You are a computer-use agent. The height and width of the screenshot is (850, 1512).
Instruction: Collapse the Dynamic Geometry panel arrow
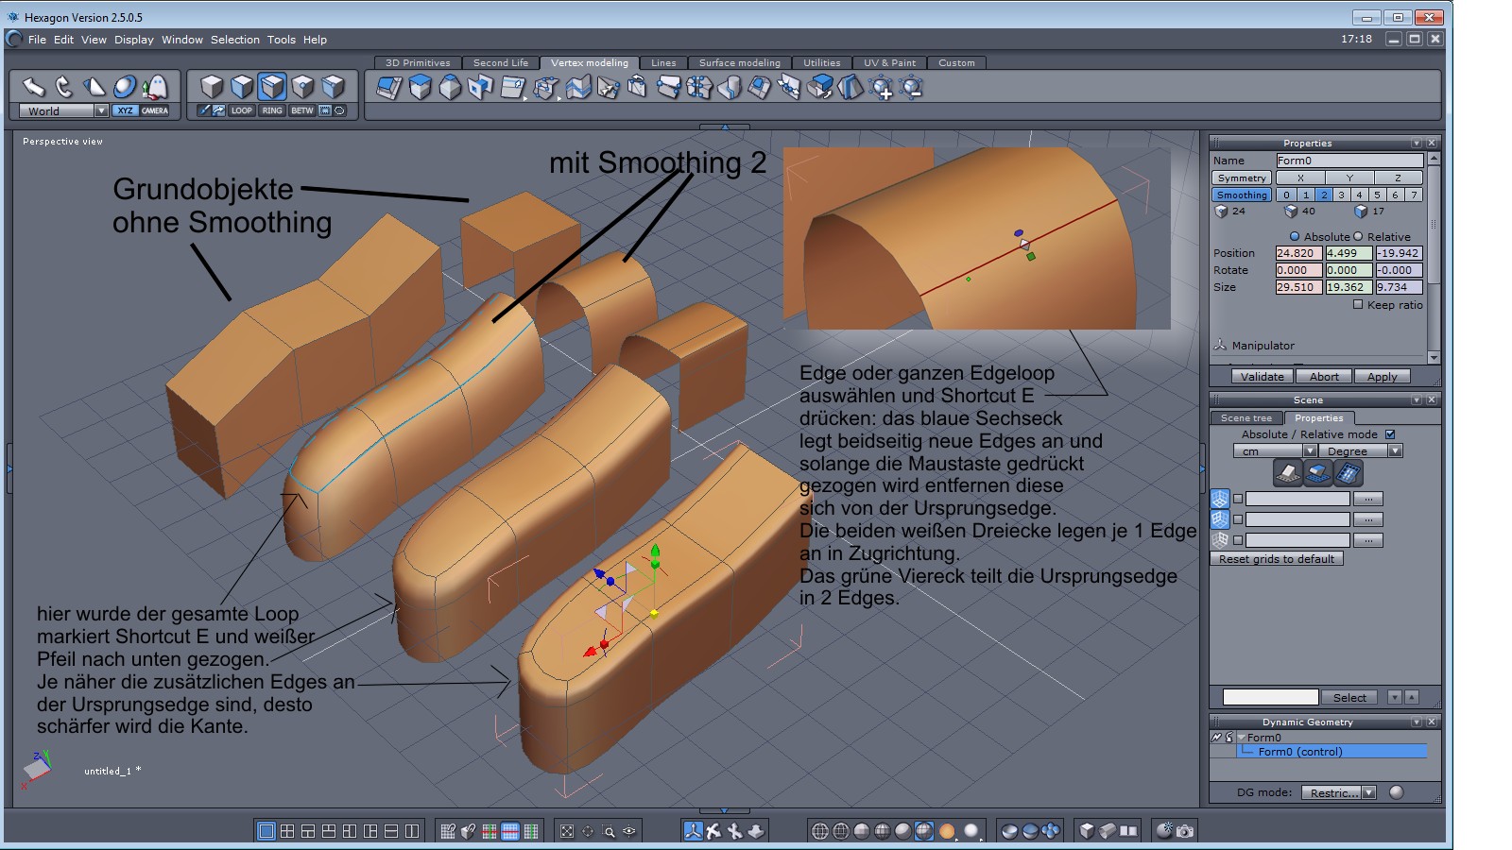point(1416,722)
